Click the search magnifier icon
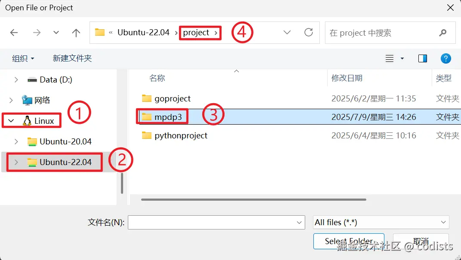Screen dimensions: 461x260 tap(442, 33)
